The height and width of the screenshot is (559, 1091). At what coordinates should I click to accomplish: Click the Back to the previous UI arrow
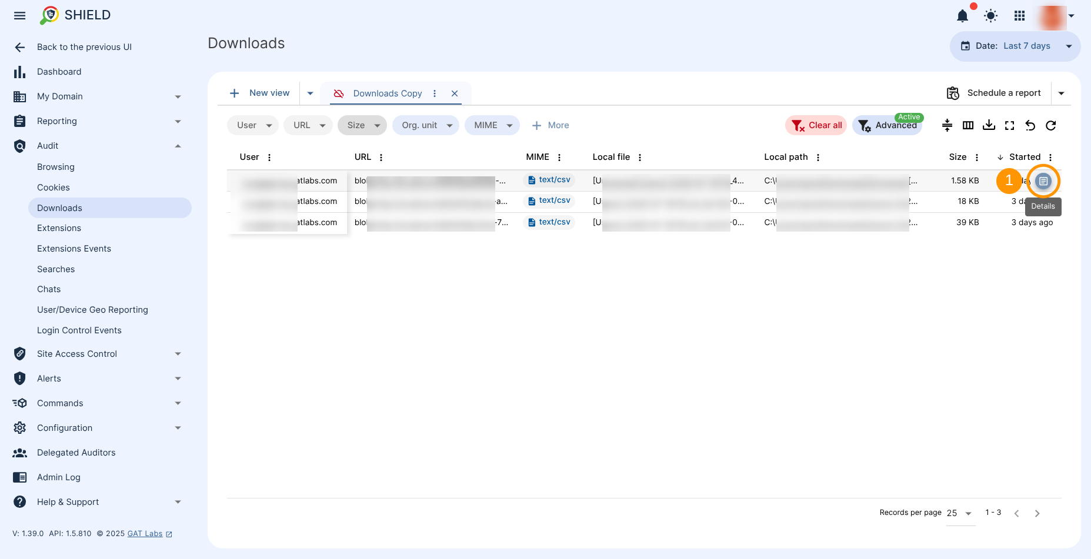pos(20,47)
